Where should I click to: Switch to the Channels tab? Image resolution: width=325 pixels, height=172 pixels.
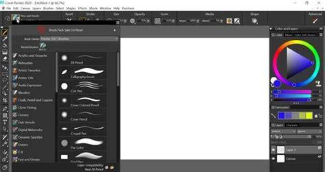292,125
